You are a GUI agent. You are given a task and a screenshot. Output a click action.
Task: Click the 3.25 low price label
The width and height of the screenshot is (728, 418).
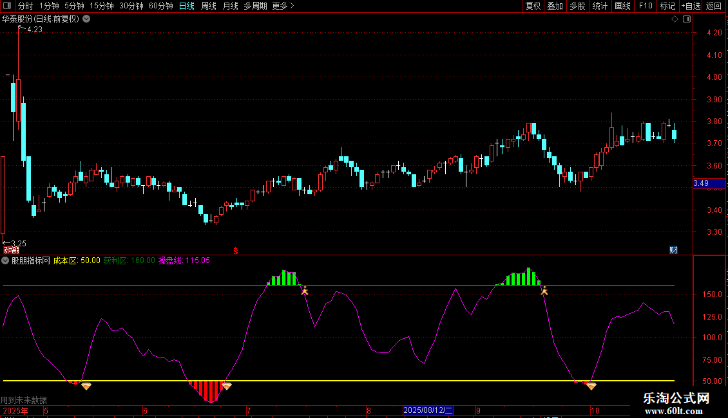(x=19, y=243)
